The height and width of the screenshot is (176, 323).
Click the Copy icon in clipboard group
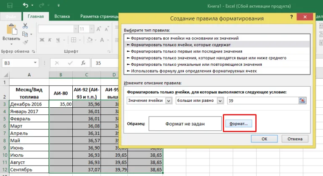[25, 34]
